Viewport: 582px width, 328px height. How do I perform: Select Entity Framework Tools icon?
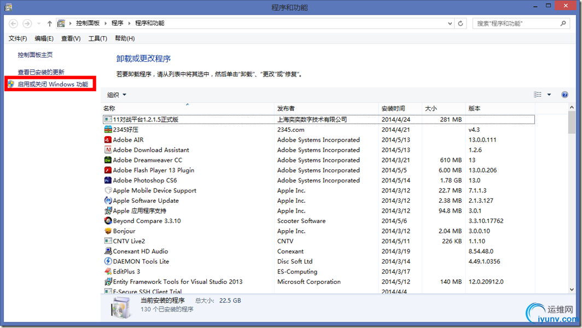108,282
